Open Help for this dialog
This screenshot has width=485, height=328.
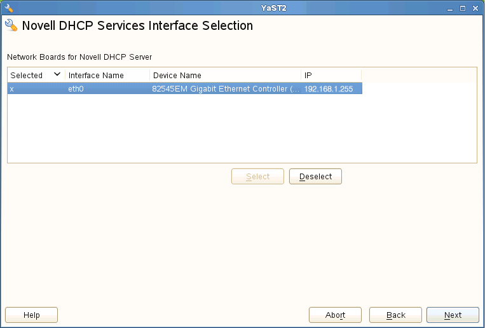(x=32, y=315)
